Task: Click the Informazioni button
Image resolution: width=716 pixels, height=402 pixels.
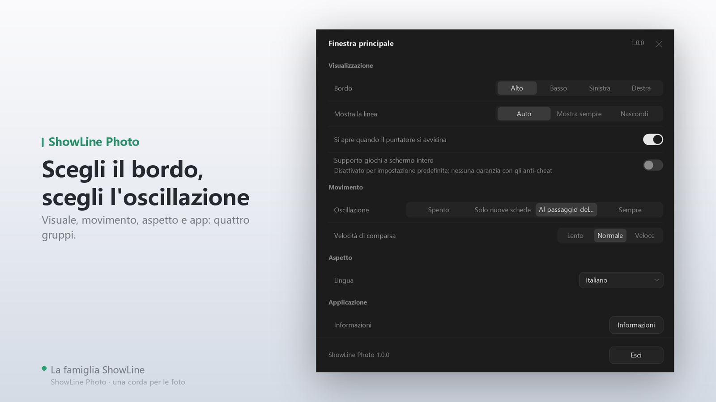Action: point(636,325)
